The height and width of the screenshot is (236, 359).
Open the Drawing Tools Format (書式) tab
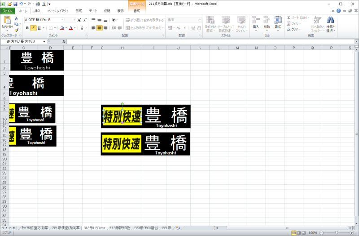(x=137, y=11)
